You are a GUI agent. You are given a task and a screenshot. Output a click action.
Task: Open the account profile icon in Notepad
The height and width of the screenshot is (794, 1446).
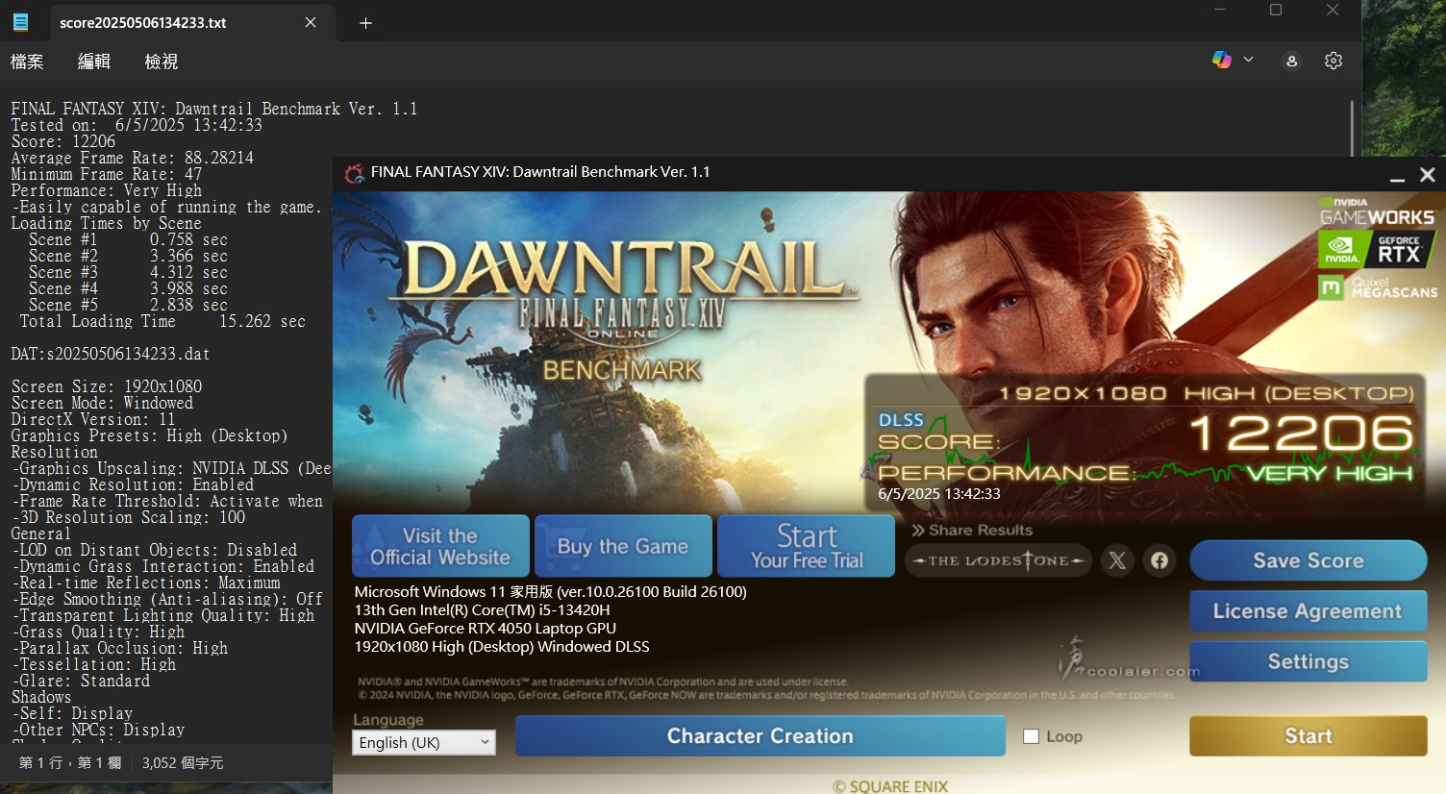coord(1291,61)
